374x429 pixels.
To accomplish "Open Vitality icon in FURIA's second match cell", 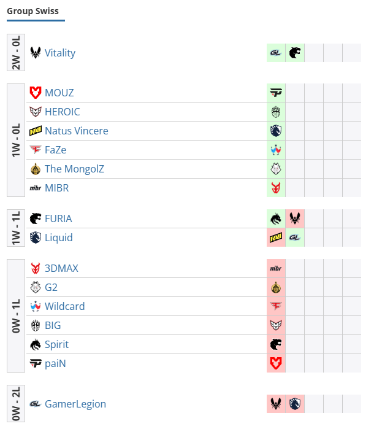I will 295,218.
